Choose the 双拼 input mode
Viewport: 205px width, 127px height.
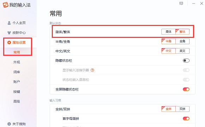pyautogui.click(x=182, y=109)
